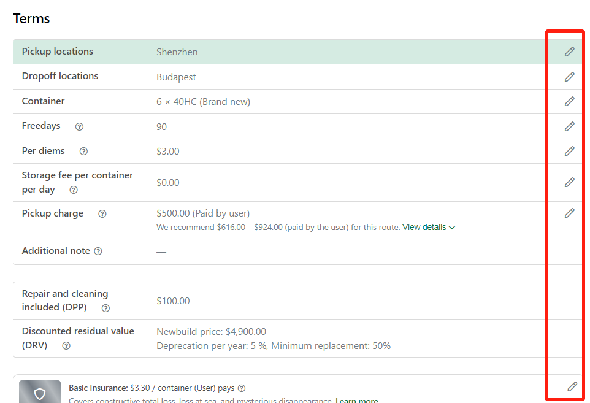Click the Repair and cleaning (DPP) help icon

105,308
